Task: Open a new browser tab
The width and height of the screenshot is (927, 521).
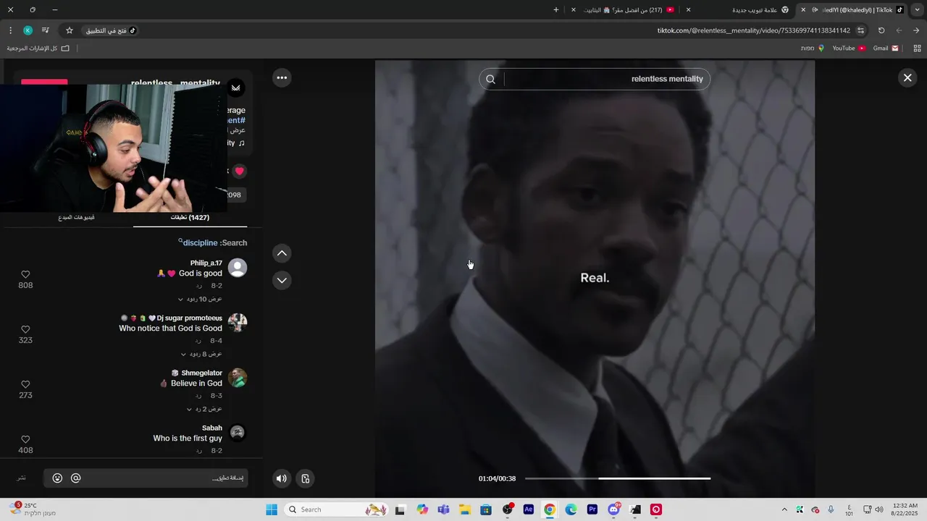Action: 556,9
